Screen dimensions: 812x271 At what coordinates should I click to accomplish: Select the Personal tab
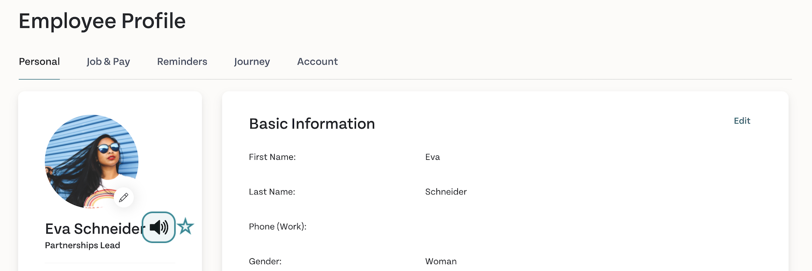(39, 61)
